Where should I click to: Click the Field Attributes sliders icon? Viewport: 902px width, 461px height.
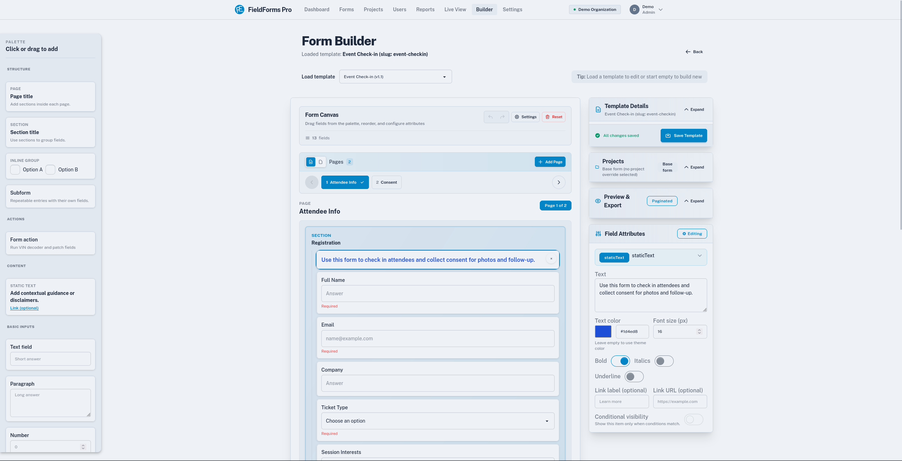598,234
